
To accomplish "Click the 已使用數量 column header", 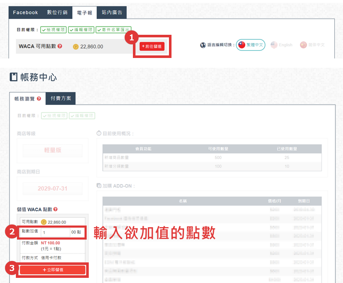I will [x=287, y=149].
